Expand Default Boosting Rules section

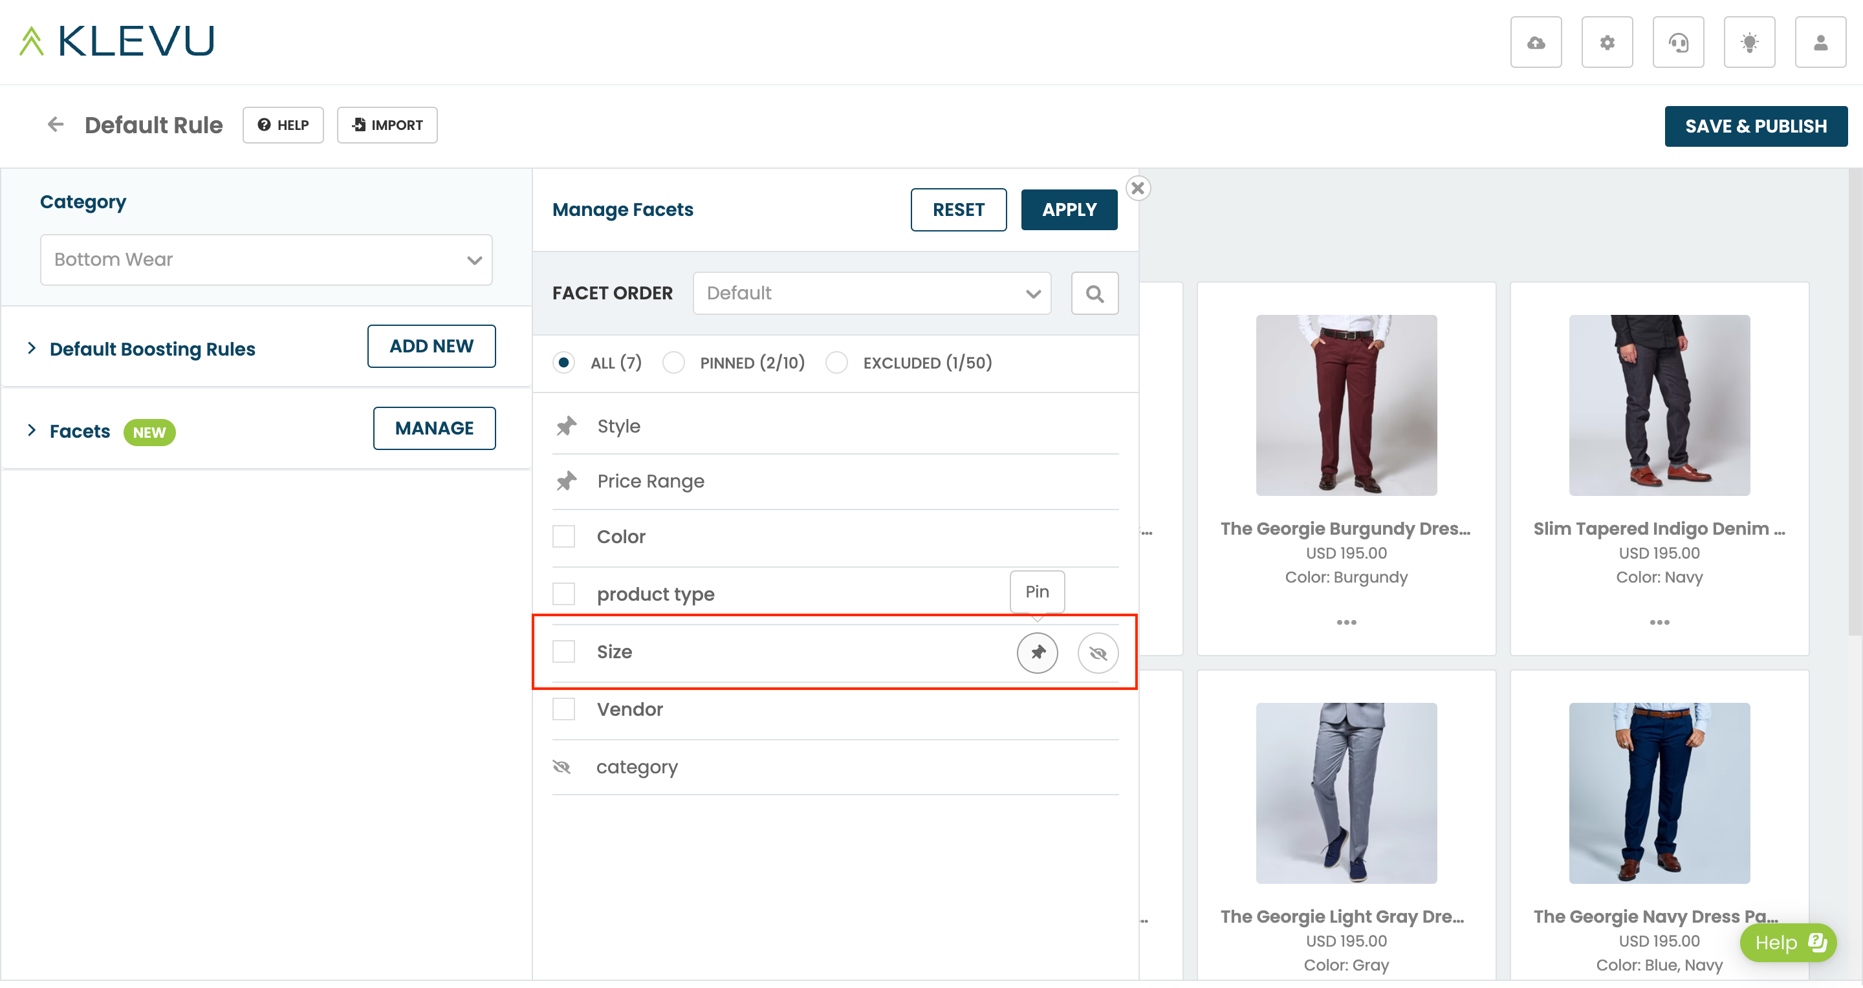tap(32, 349)
